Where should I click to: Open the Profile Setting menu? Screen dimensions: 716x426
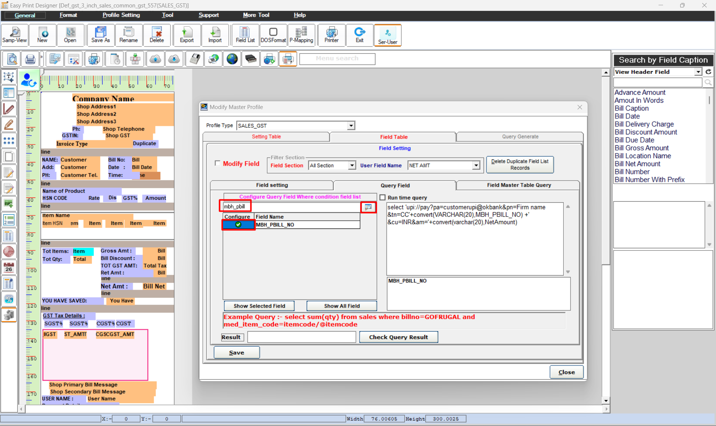click(x=121, y=15)
